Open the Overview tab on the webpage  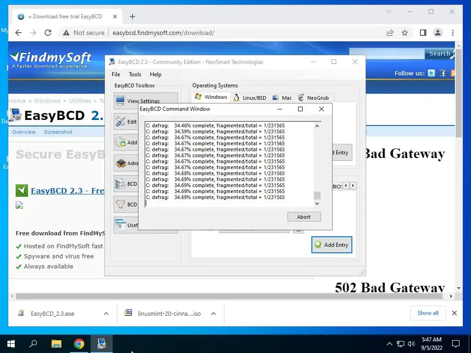(24, 132)
